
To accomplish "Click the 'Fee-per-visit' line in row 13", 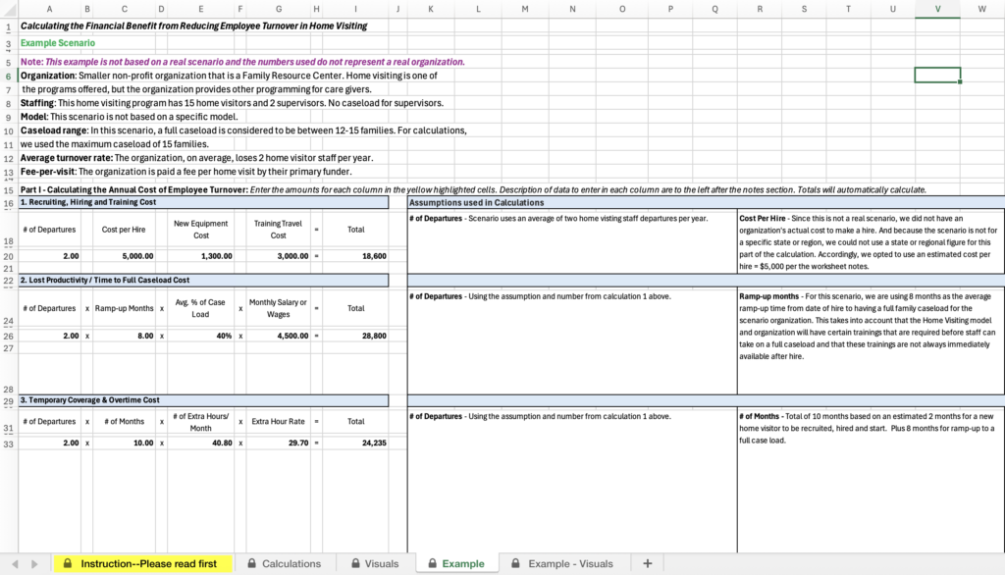I will pyautogui.click(x=185, y=172).
